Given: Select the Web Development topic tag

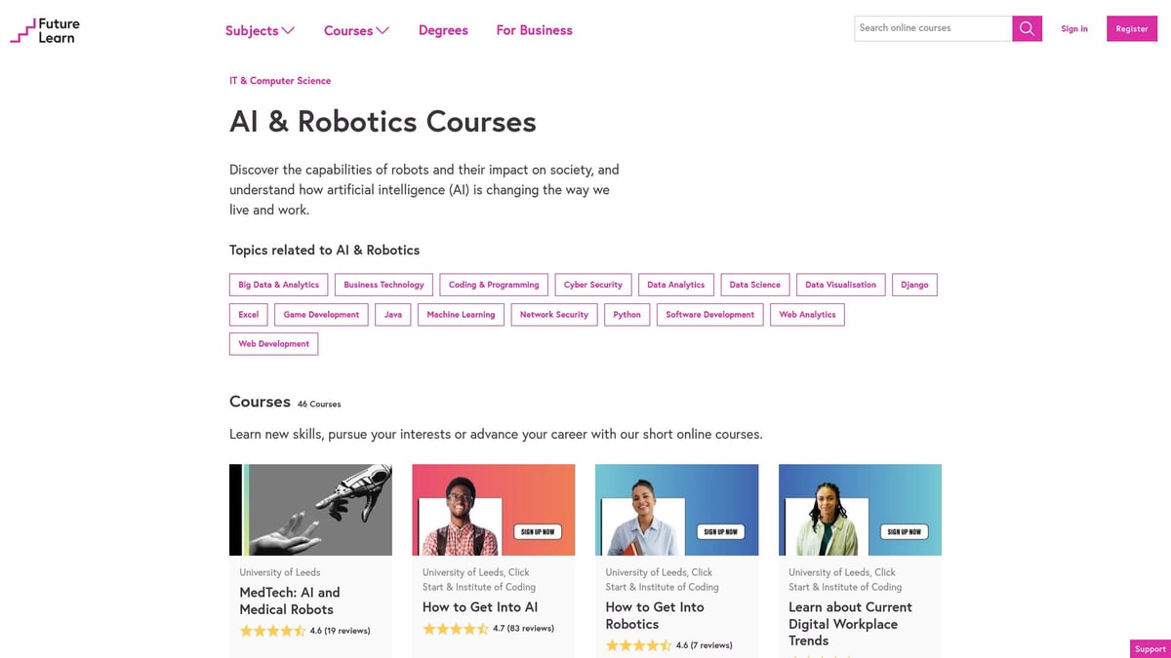Looking at the screenshot, I should coord(273,343).
